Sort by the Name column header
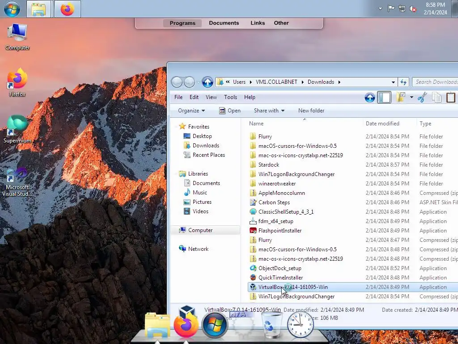 coord(304,124)
